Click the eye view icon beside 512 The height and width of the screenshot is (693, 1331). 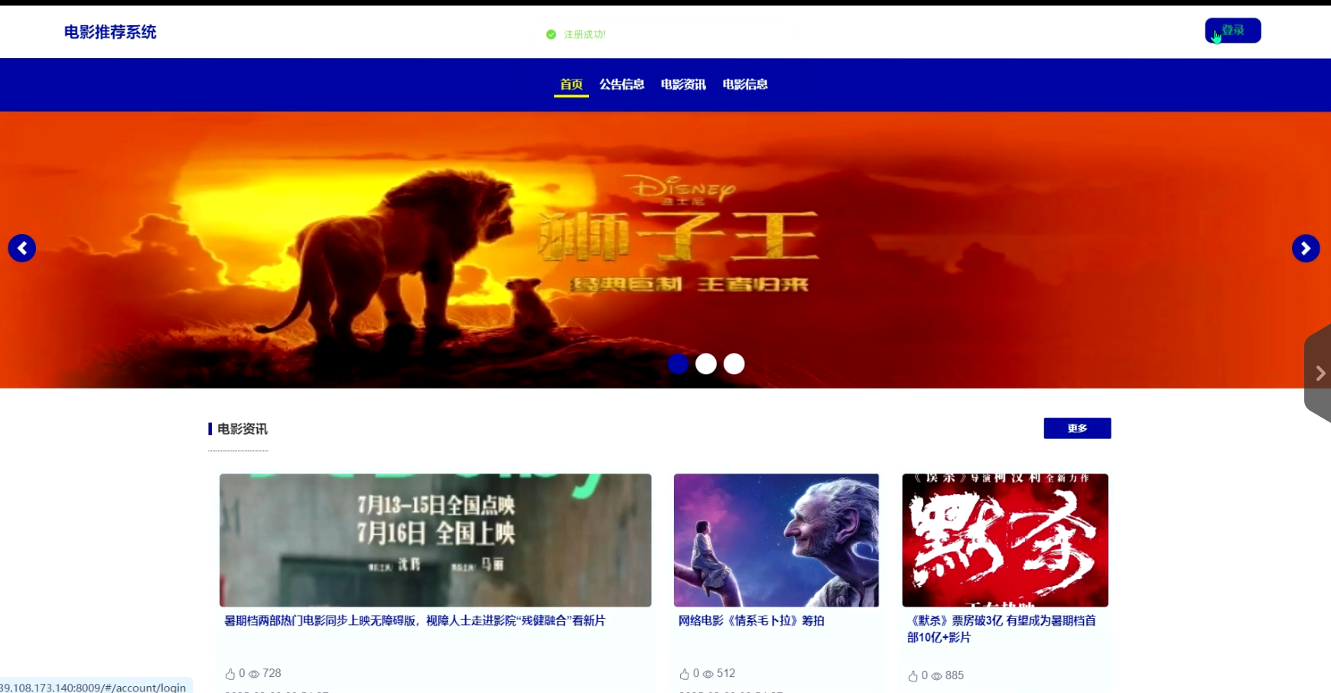(x=708, y=674)
